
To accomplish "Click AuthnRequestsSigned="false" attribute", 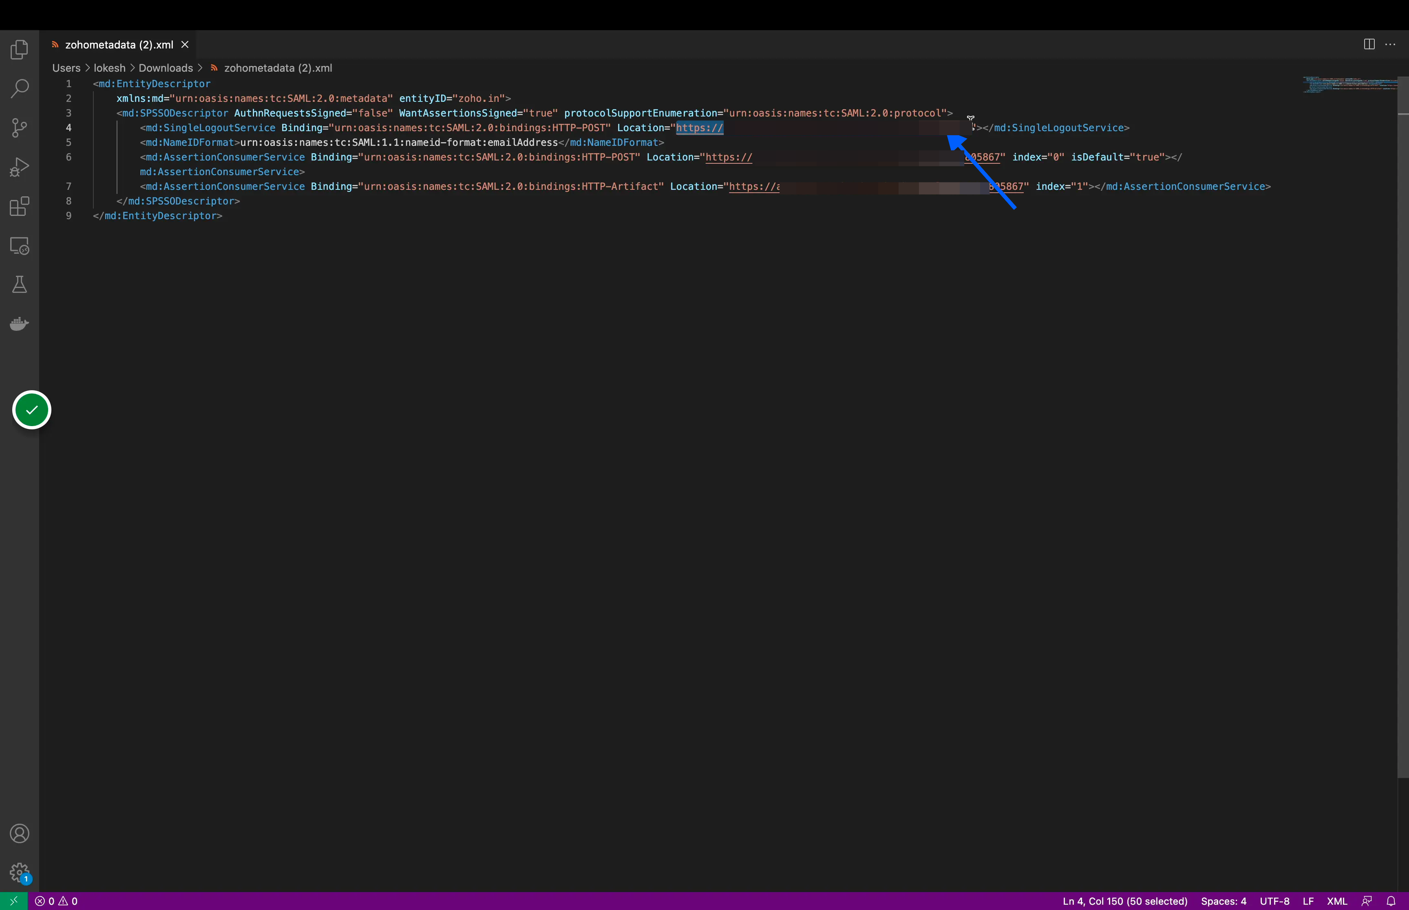I will [314, 113].
